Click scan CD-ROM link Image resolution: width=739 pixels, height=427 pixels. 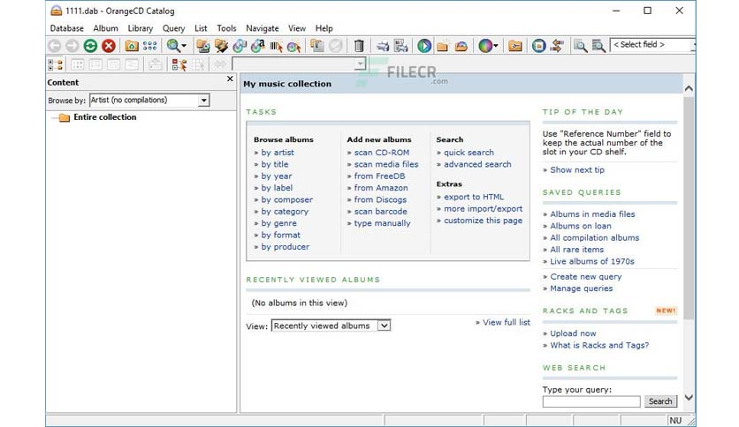point(382,153)
